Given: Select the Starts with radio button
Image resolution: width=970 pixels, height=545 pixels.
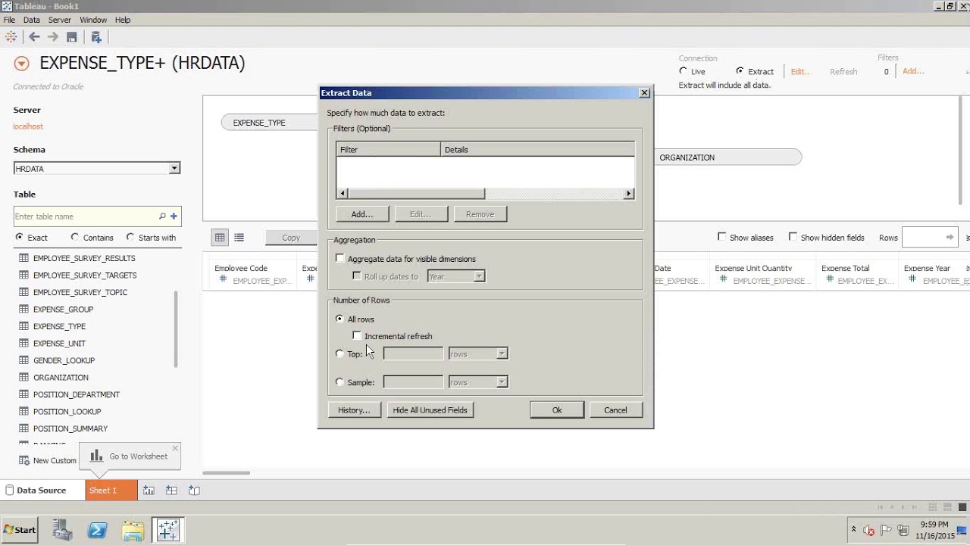Looking at the screenshot, I should (130, 237).
